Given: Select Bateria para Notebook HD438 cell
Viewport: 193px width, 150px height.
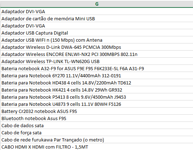Looking at the screenshot, I should [97, 83].
